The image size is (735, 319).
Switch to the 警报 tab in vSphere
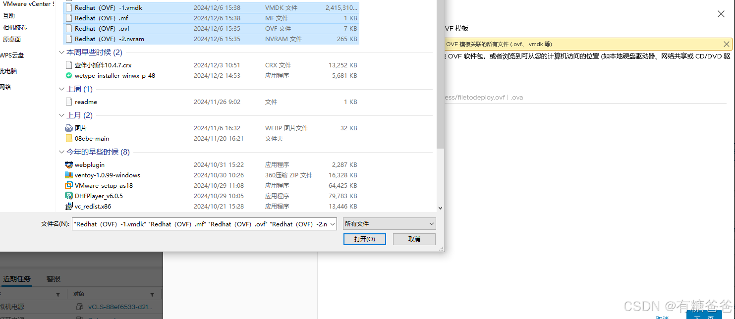pos(54,279)
